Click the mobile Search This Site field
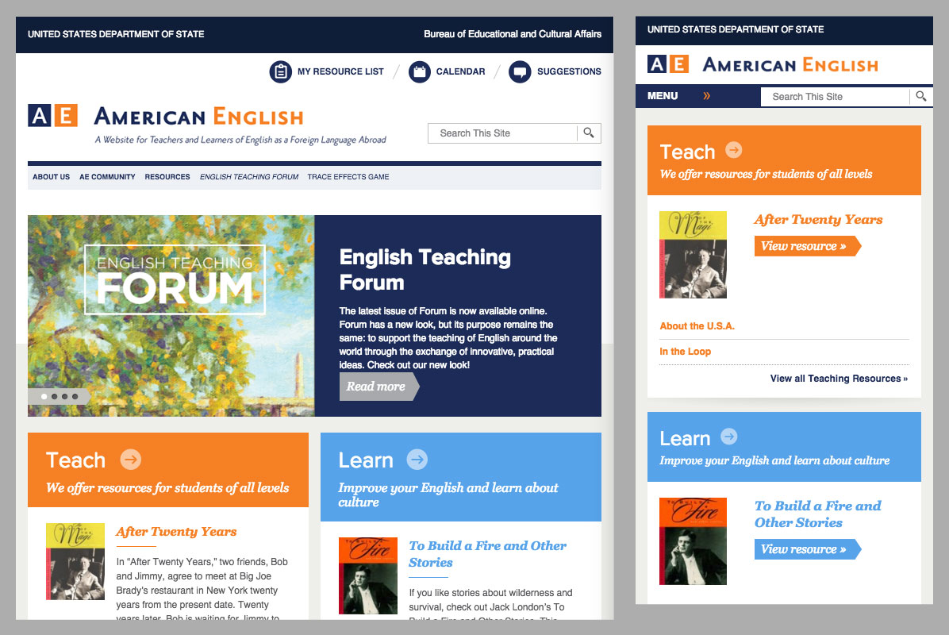 click(x=836, y=96)
